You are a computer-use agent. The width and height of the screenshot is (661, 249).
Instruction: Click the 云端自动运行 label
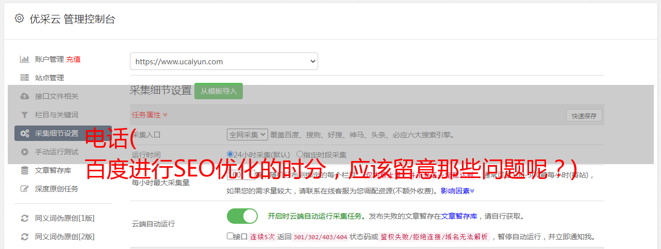tap(153, 224)
